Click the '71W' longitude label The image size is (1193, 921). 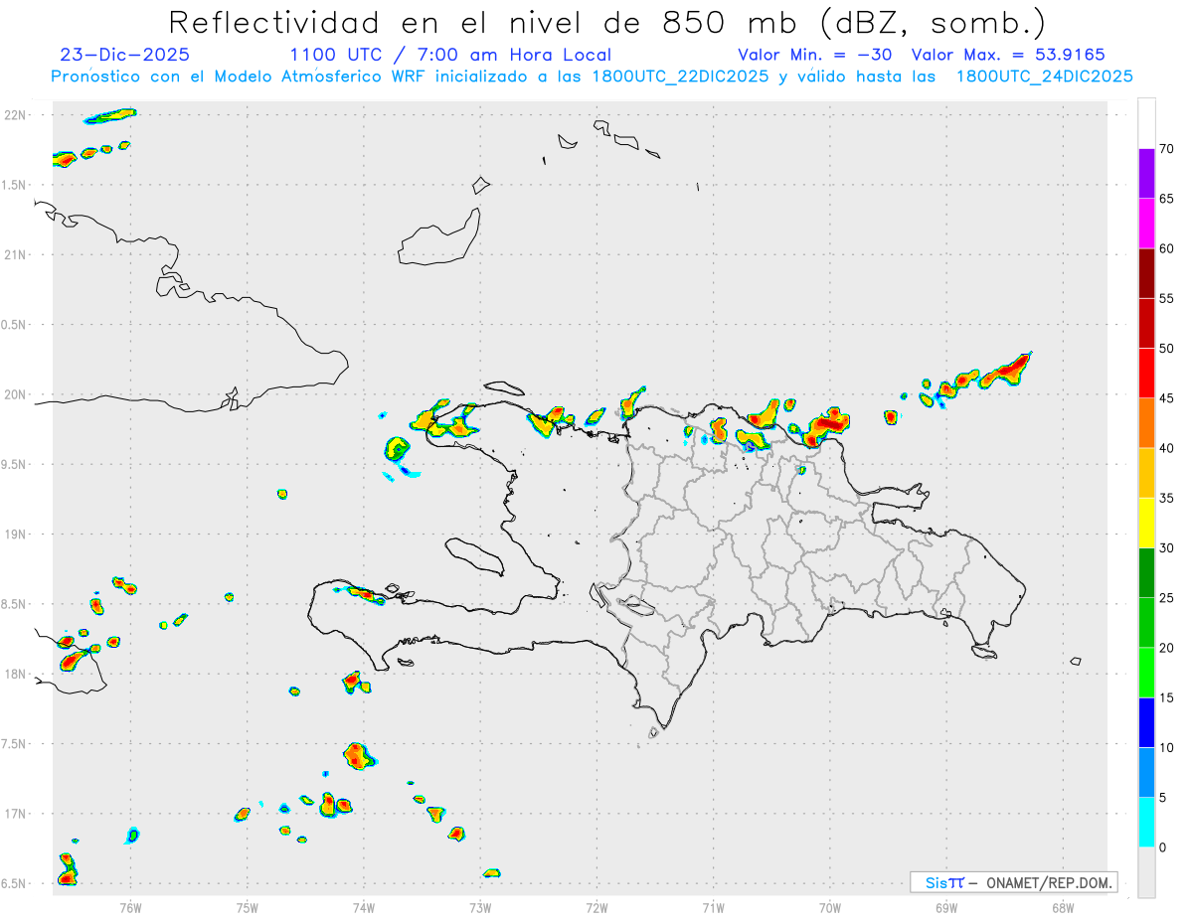713,907
